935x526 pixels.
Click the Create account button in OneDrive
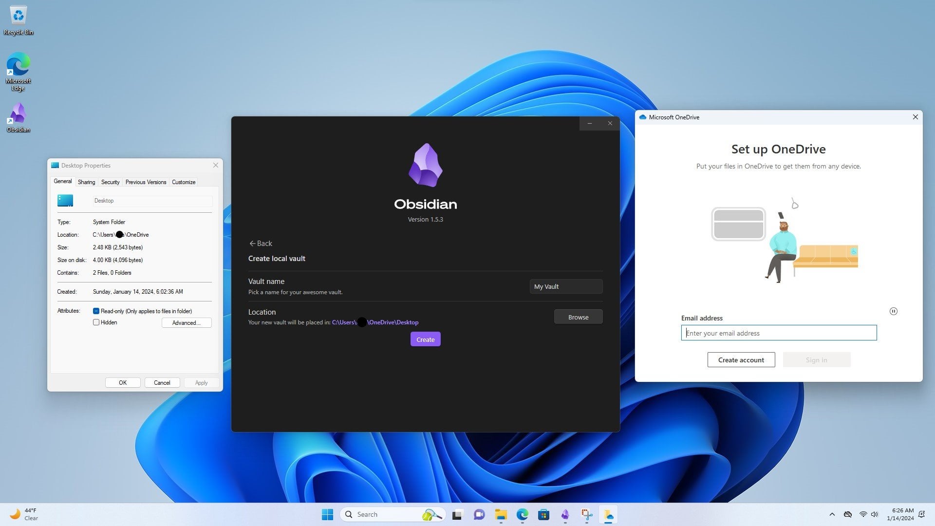[x=740, y=359]
